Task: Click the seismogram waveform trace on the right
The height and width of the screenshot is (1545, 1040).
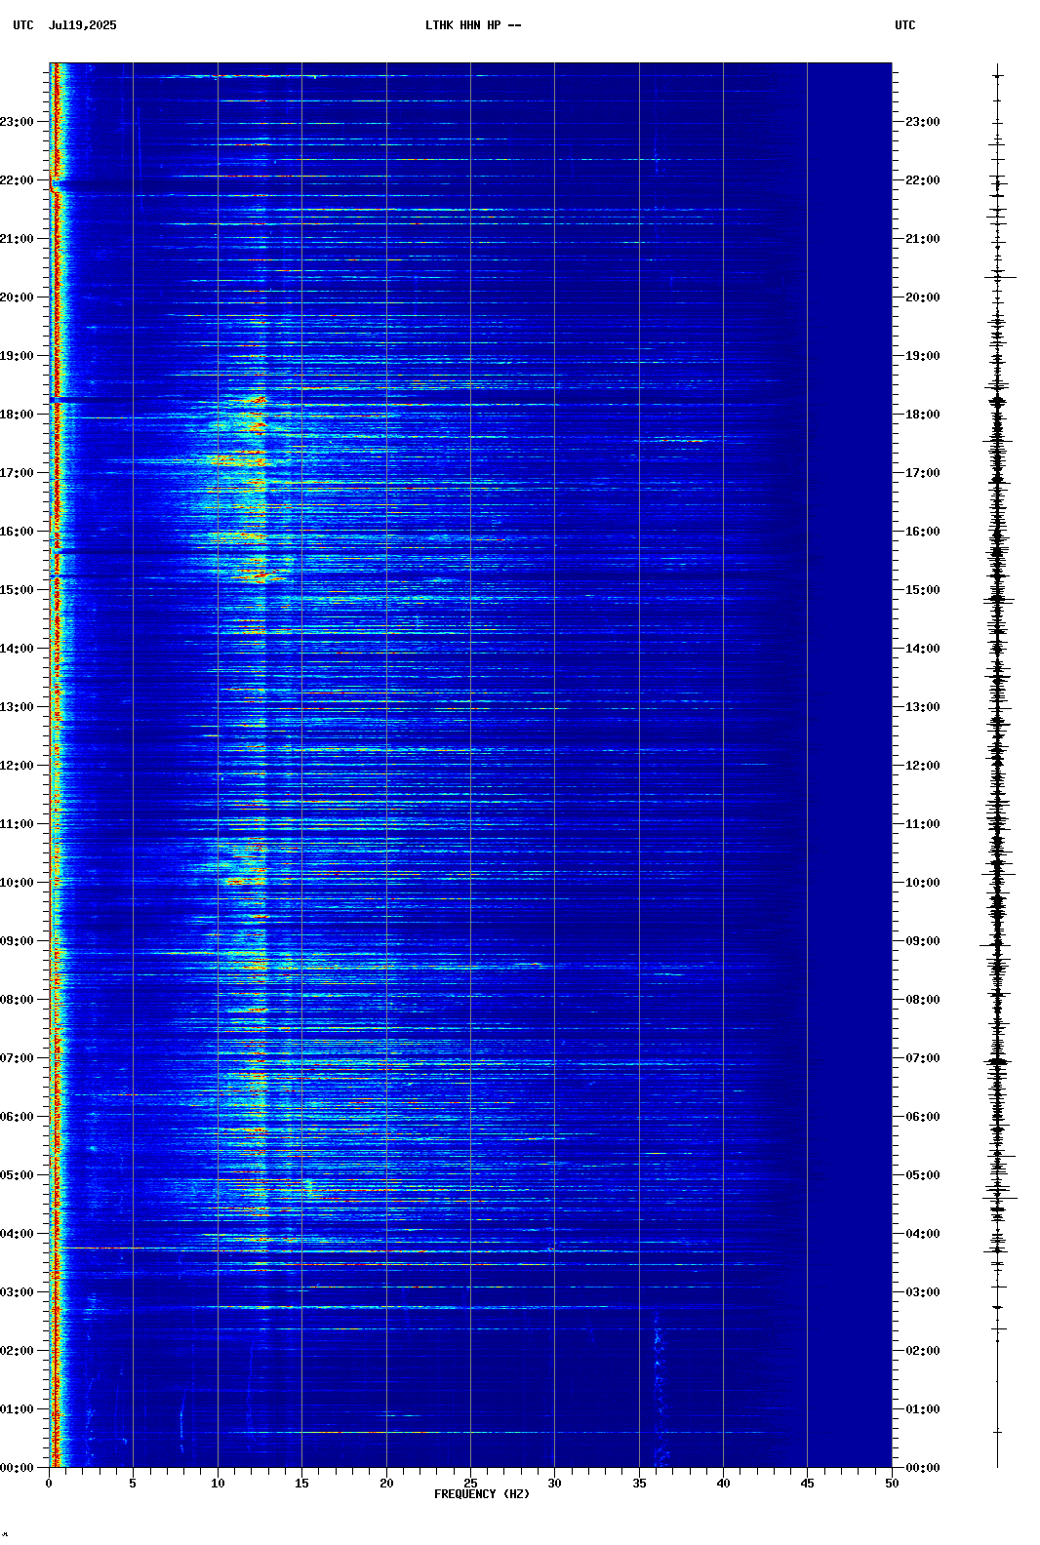Action: (997, 766)
